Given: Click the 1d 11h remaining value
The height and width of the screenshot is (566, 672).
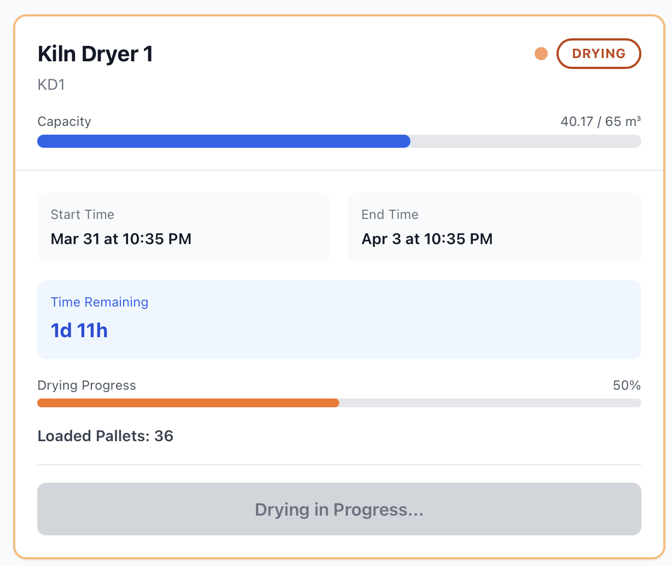Looking at the screenshot, I should pyautogui.click(x=79, y=331).
